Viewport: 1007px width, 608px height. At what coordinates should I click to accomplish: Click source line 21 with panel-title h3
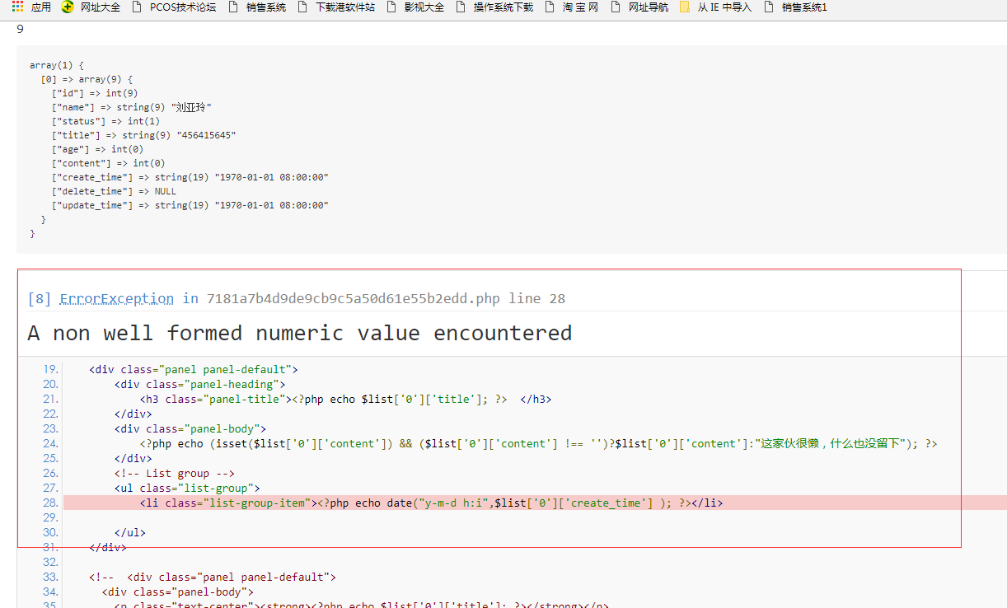(x=345, y=399)
